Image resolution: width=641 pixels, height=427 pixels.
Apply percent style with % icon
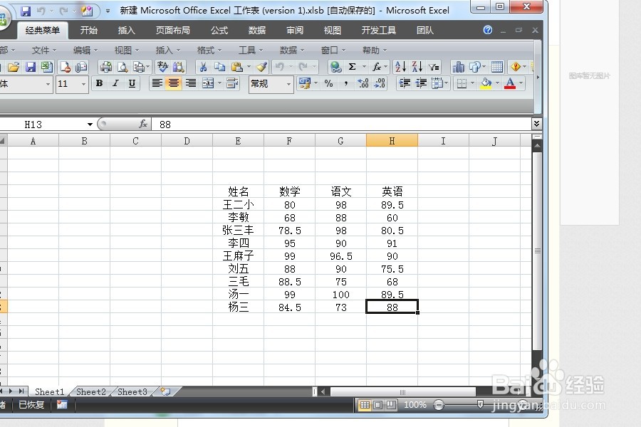(328, 83)
